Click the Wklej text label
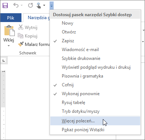The height and width of the screenshot is (140, 145). (9, 40)
